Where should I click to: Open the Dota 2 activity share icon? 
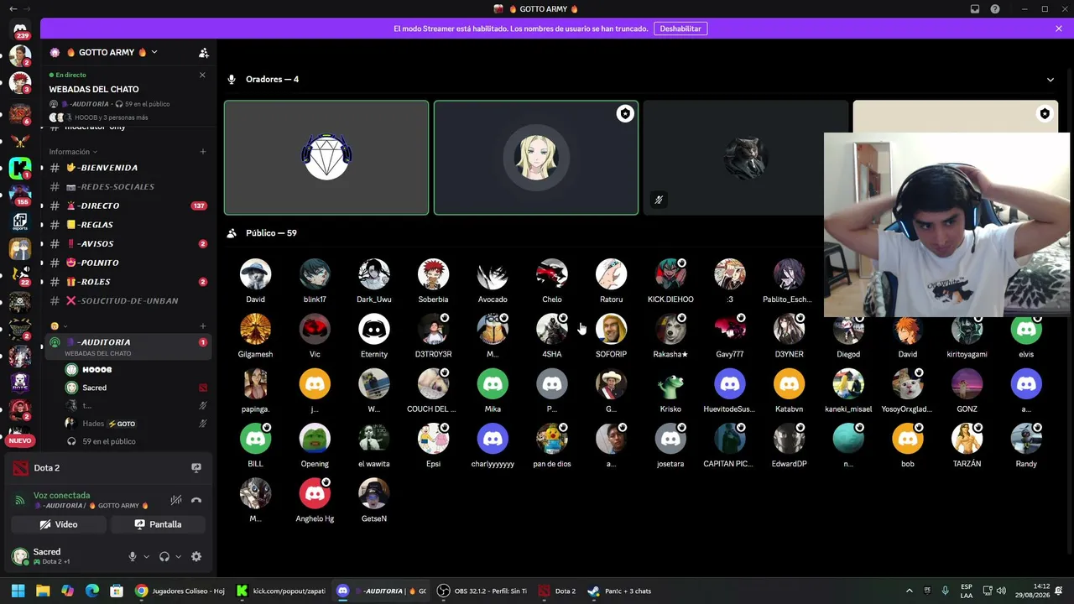[x=196, y=468]
